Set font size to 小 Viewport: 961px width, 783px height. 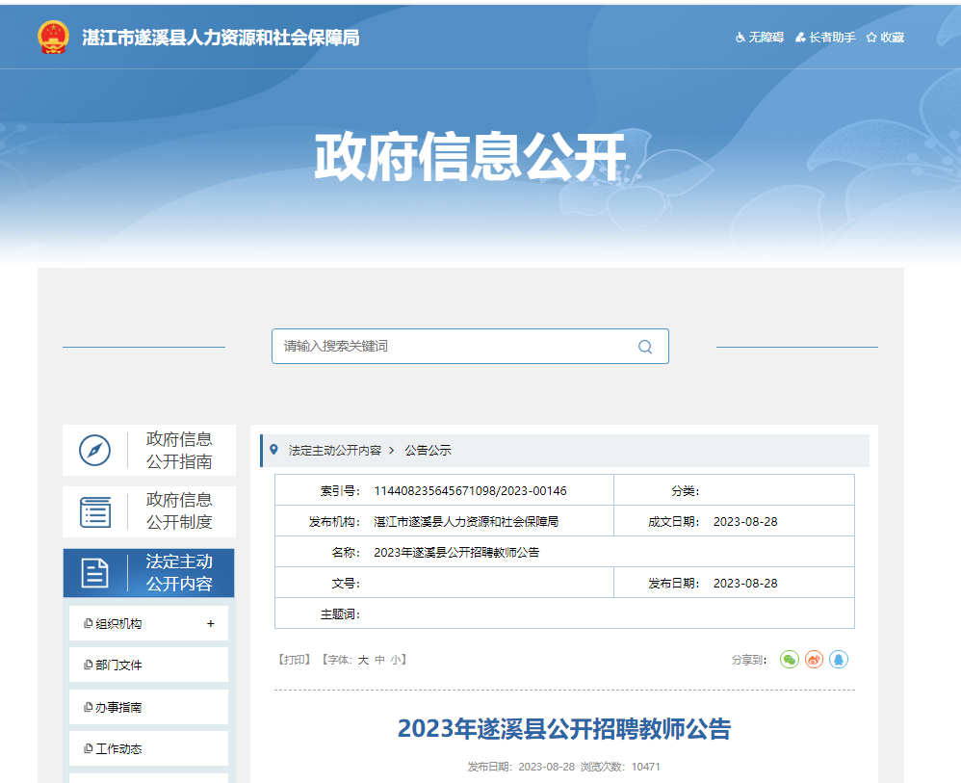395,660
